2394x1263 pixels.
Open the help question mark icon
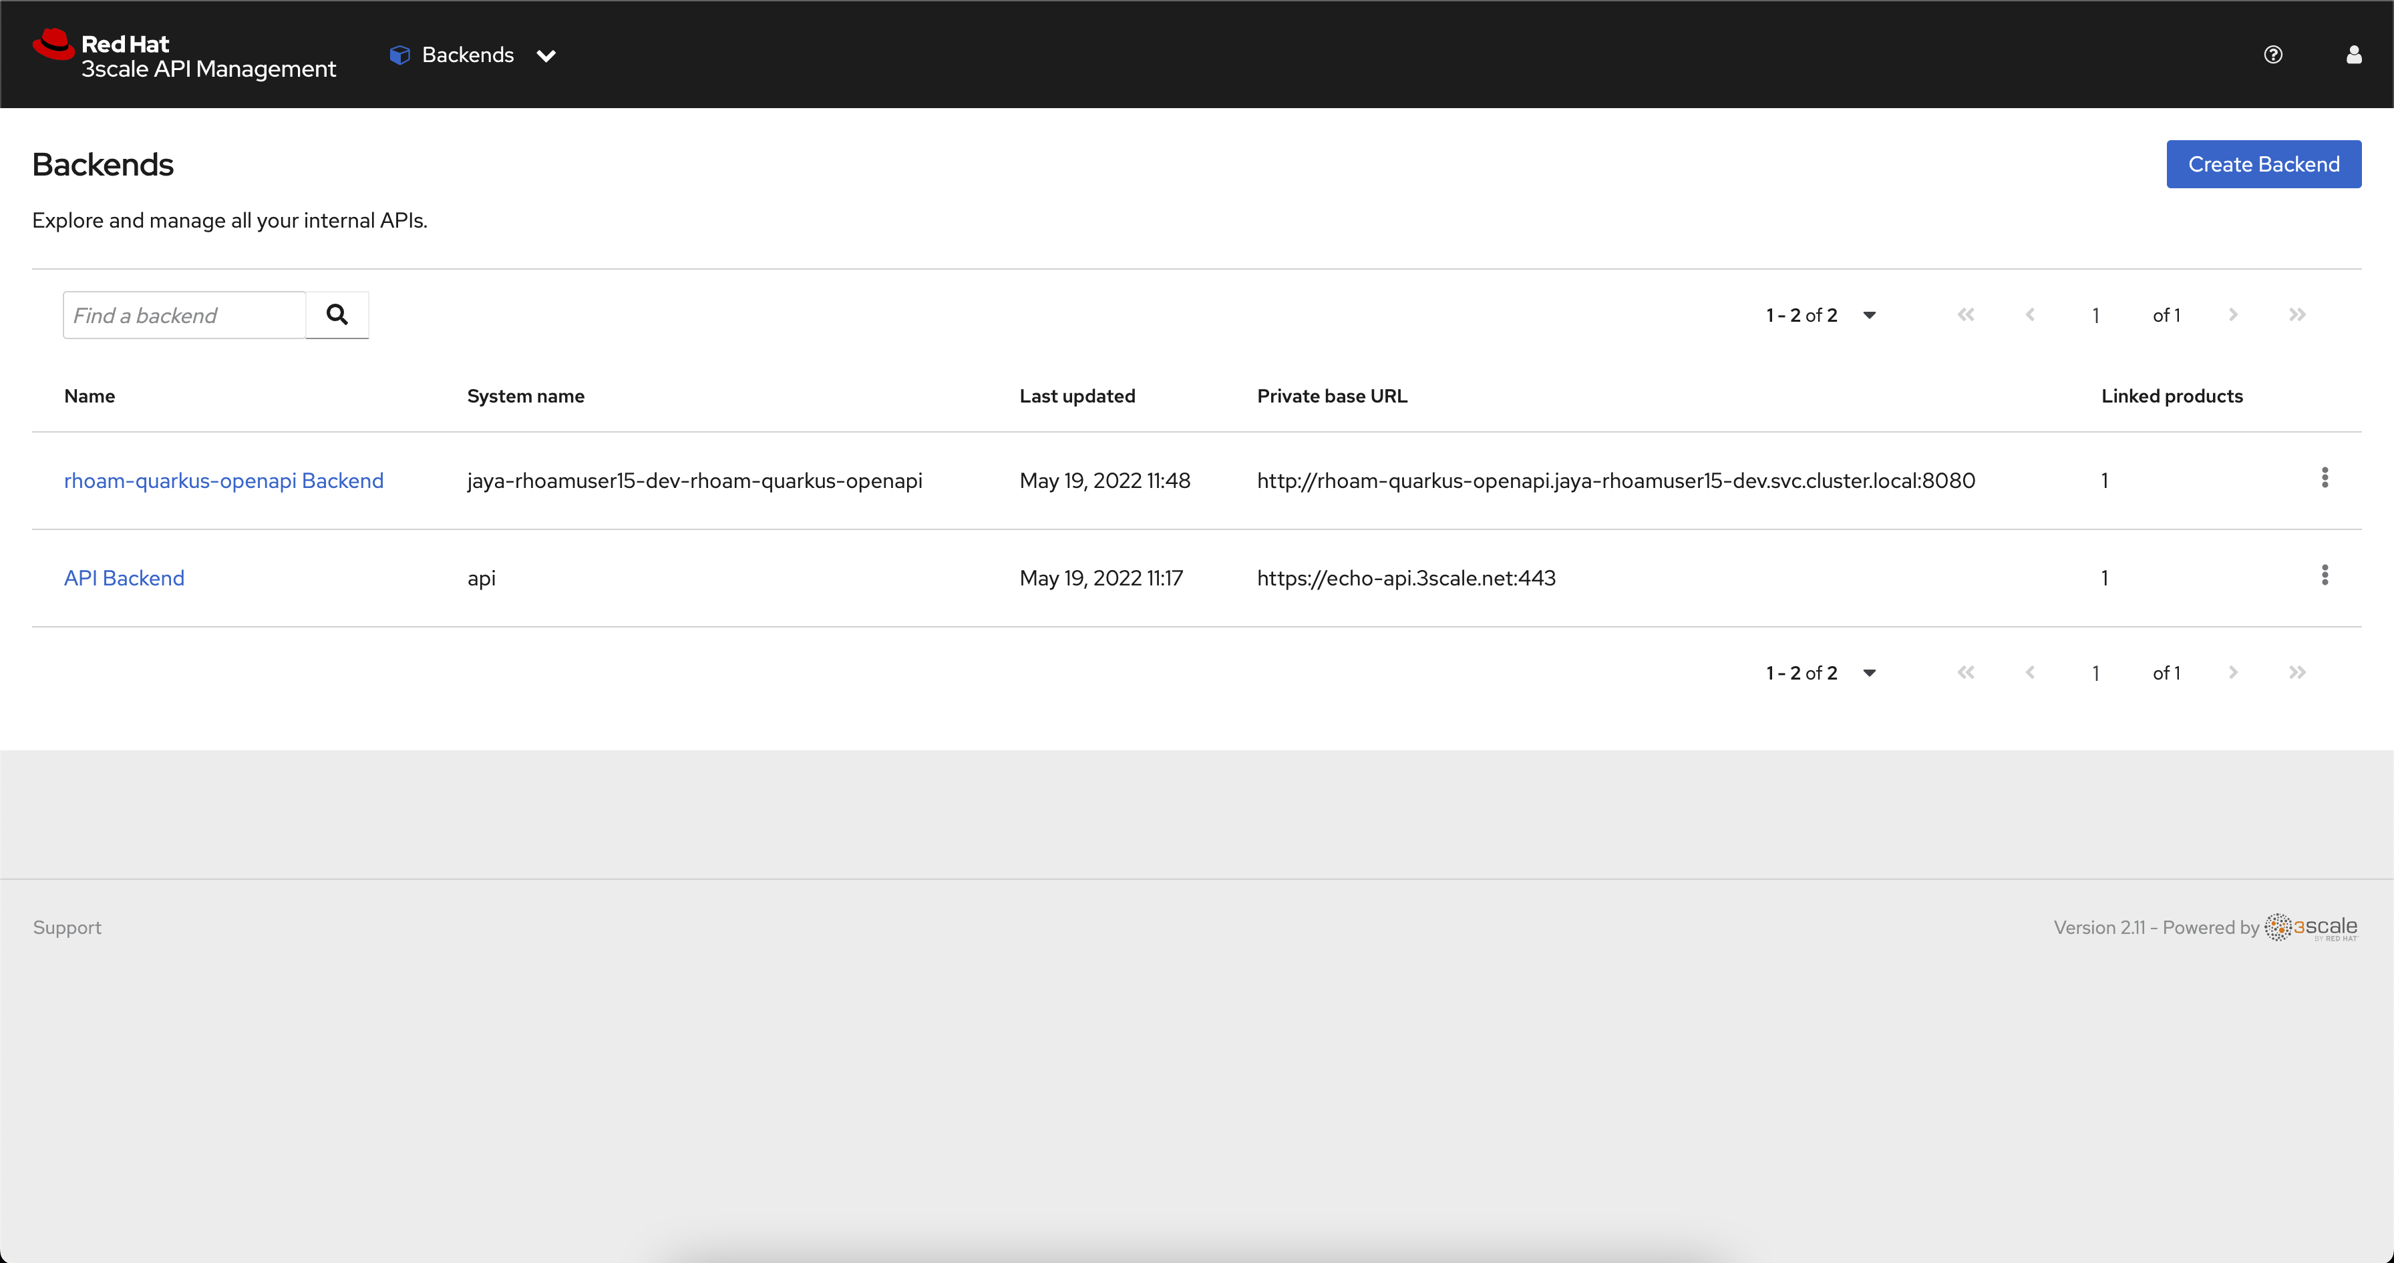click(x=2272, y=55)
